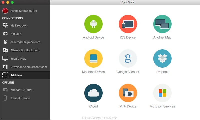Viewport: 200px width, 120px height.
Task: Select the iCloud icon
Action: click(93, 93)
